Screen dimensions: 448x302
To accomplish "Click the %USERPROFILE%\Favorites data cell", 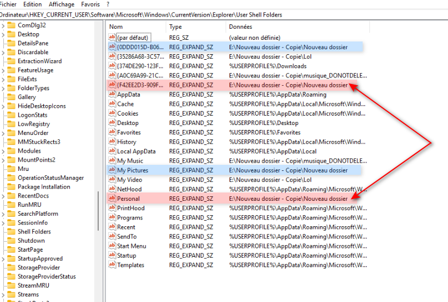I will click(264, 133).
